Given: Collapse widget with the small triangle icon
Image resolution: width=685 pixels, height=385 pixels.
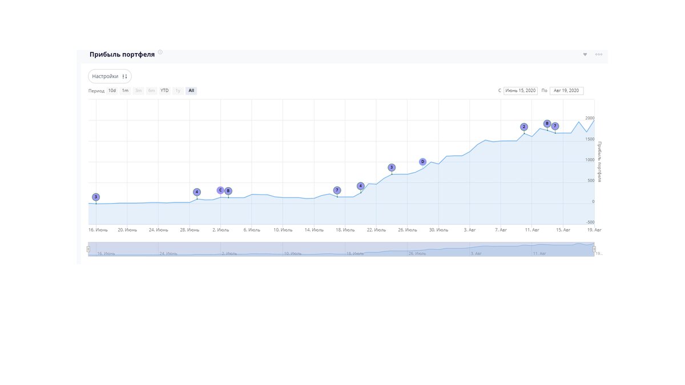Looking at the screenshot, I should coord(585,55).
